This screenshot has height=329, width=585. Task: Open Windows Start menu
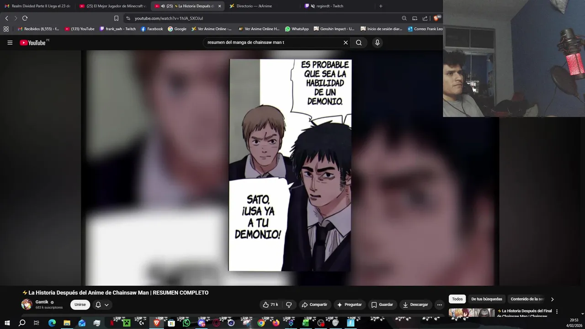coord(7,323)
